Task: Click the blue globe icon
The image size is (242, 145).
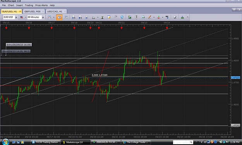Action: [122, 17]
